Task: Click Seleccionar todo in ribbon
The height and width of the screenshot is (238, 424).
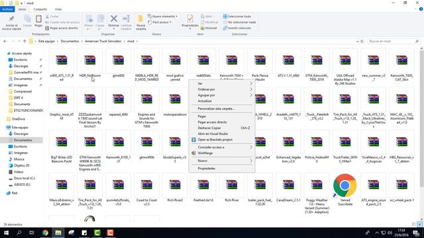Action: pyautogui.click(x=237, y=17)
